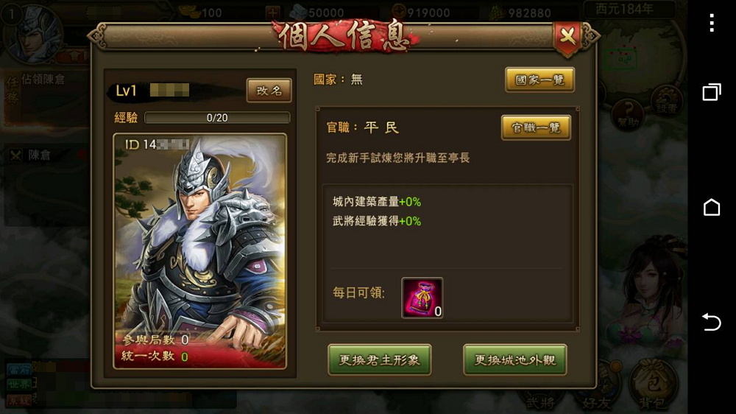
Task: Tap the Android home icon
Action: (x=712, y=207)
